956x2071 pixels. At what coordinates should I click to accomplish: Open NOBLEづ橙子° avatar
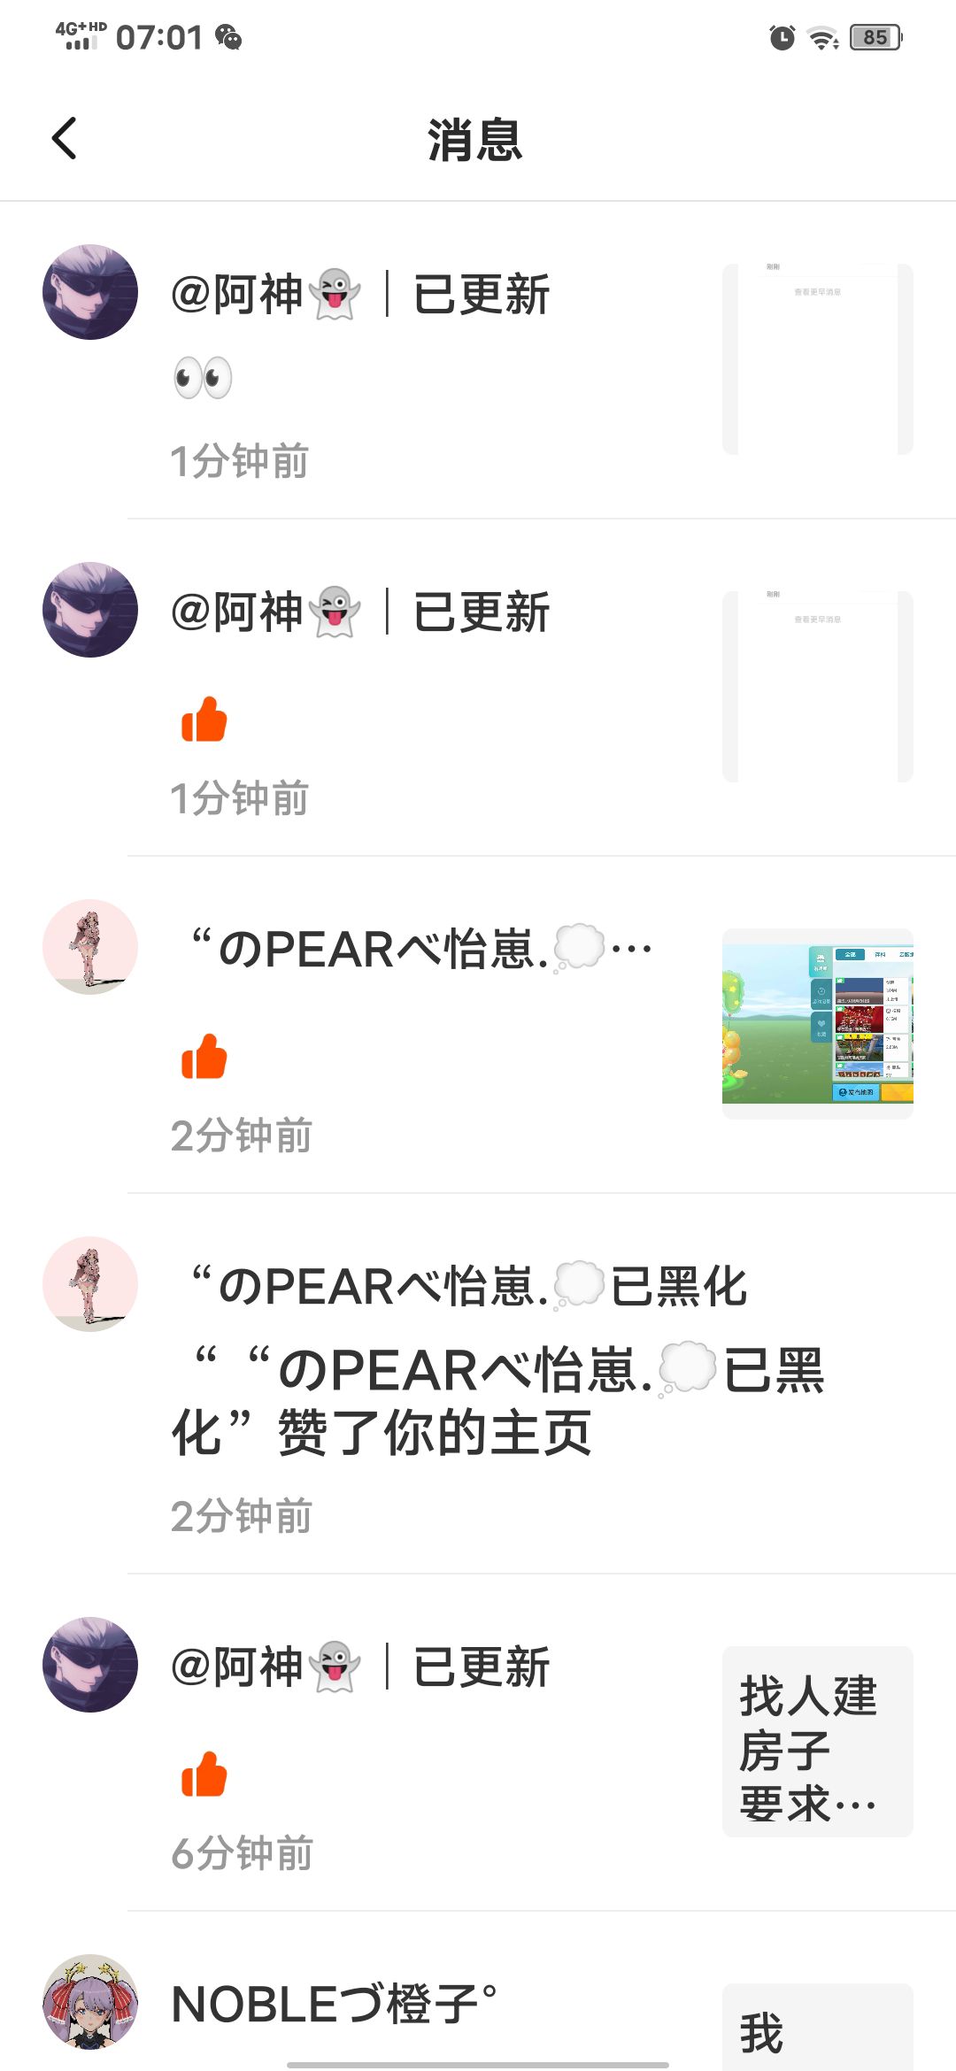90,2002
